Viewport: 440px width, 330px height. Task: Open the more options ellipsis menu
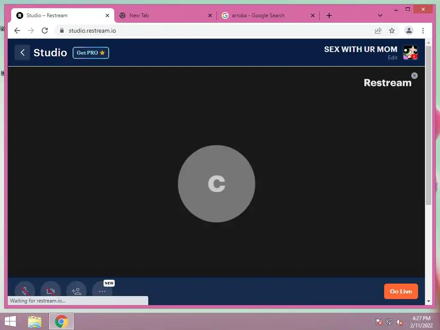102,291
